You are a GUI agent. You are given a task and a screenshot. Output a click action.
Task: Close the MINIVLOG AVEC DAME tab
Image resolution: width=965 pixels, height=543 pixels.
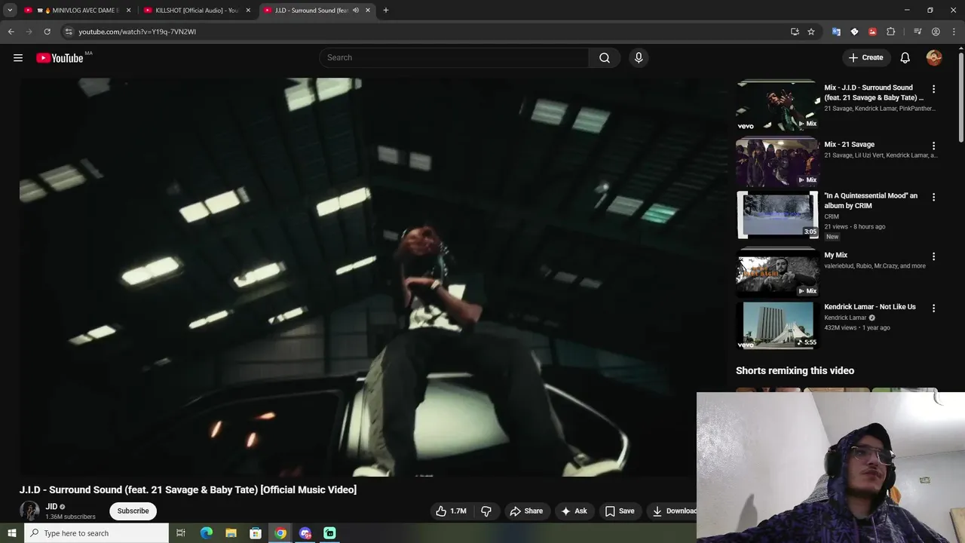pyautogui.click(x=128, y=11)
